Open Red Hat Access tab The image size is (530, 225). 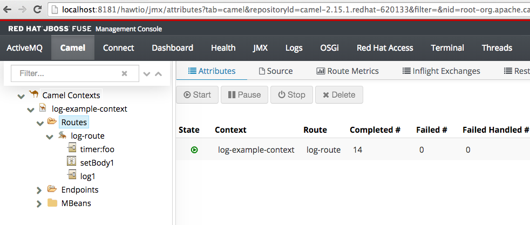(385, 48)
